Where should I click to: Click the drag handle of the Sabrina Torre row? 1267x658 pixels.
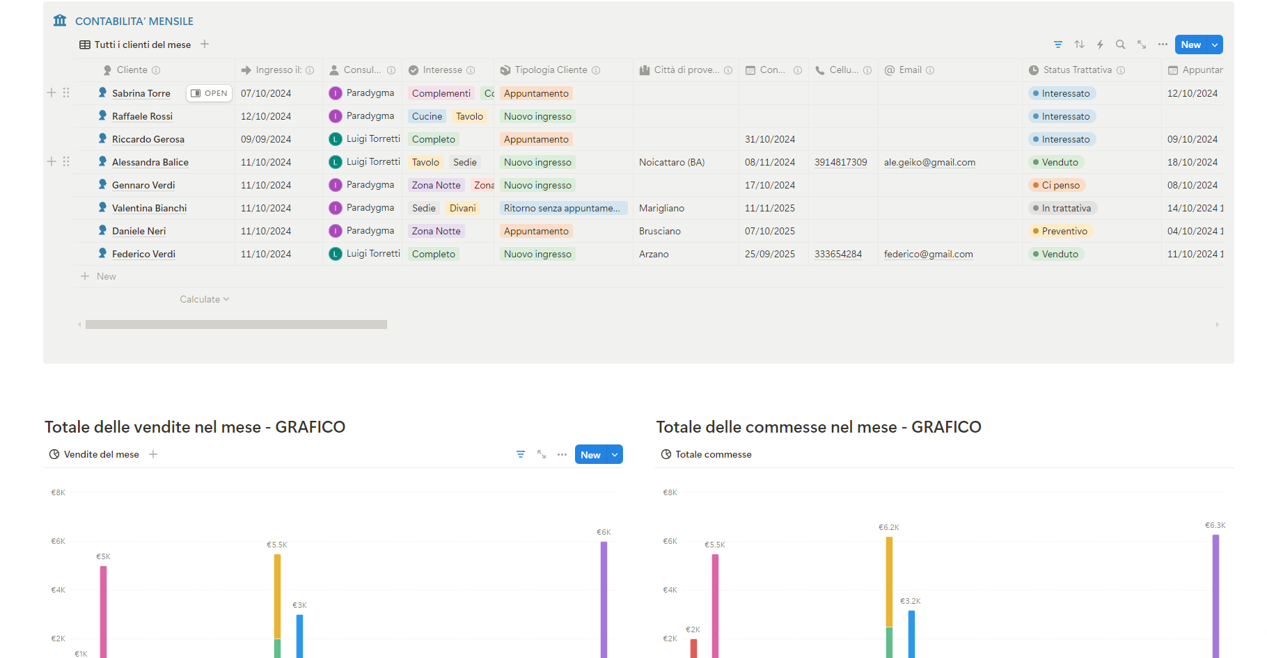coord(66,93)
